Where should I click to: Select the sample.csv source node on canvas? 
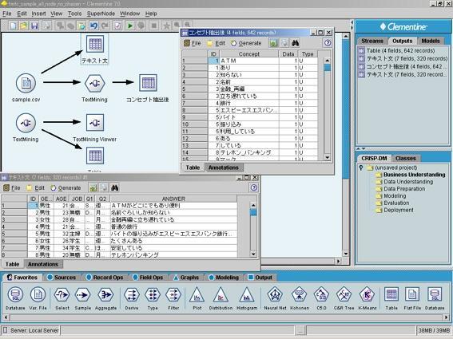click(26, 83)
